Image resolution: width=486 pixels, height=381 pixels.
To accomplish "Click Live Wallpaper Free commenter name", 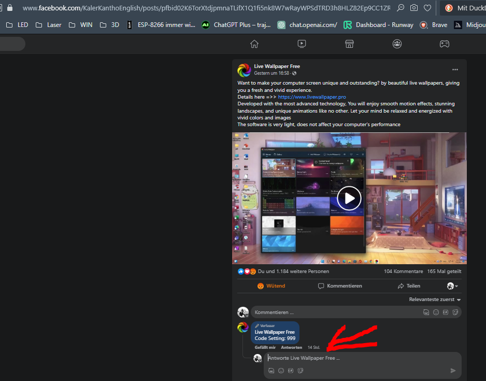I will click(x=275, y=332).
